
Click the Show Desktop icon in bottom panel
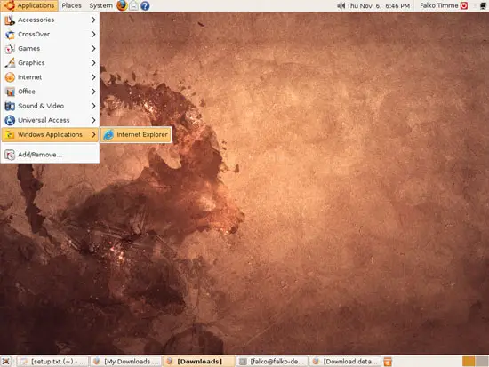coord(6,362)
